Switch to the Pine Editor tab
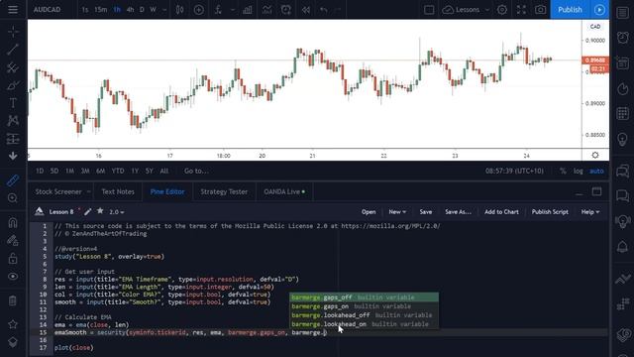This screenshot has width=634, height=357. 167,191
